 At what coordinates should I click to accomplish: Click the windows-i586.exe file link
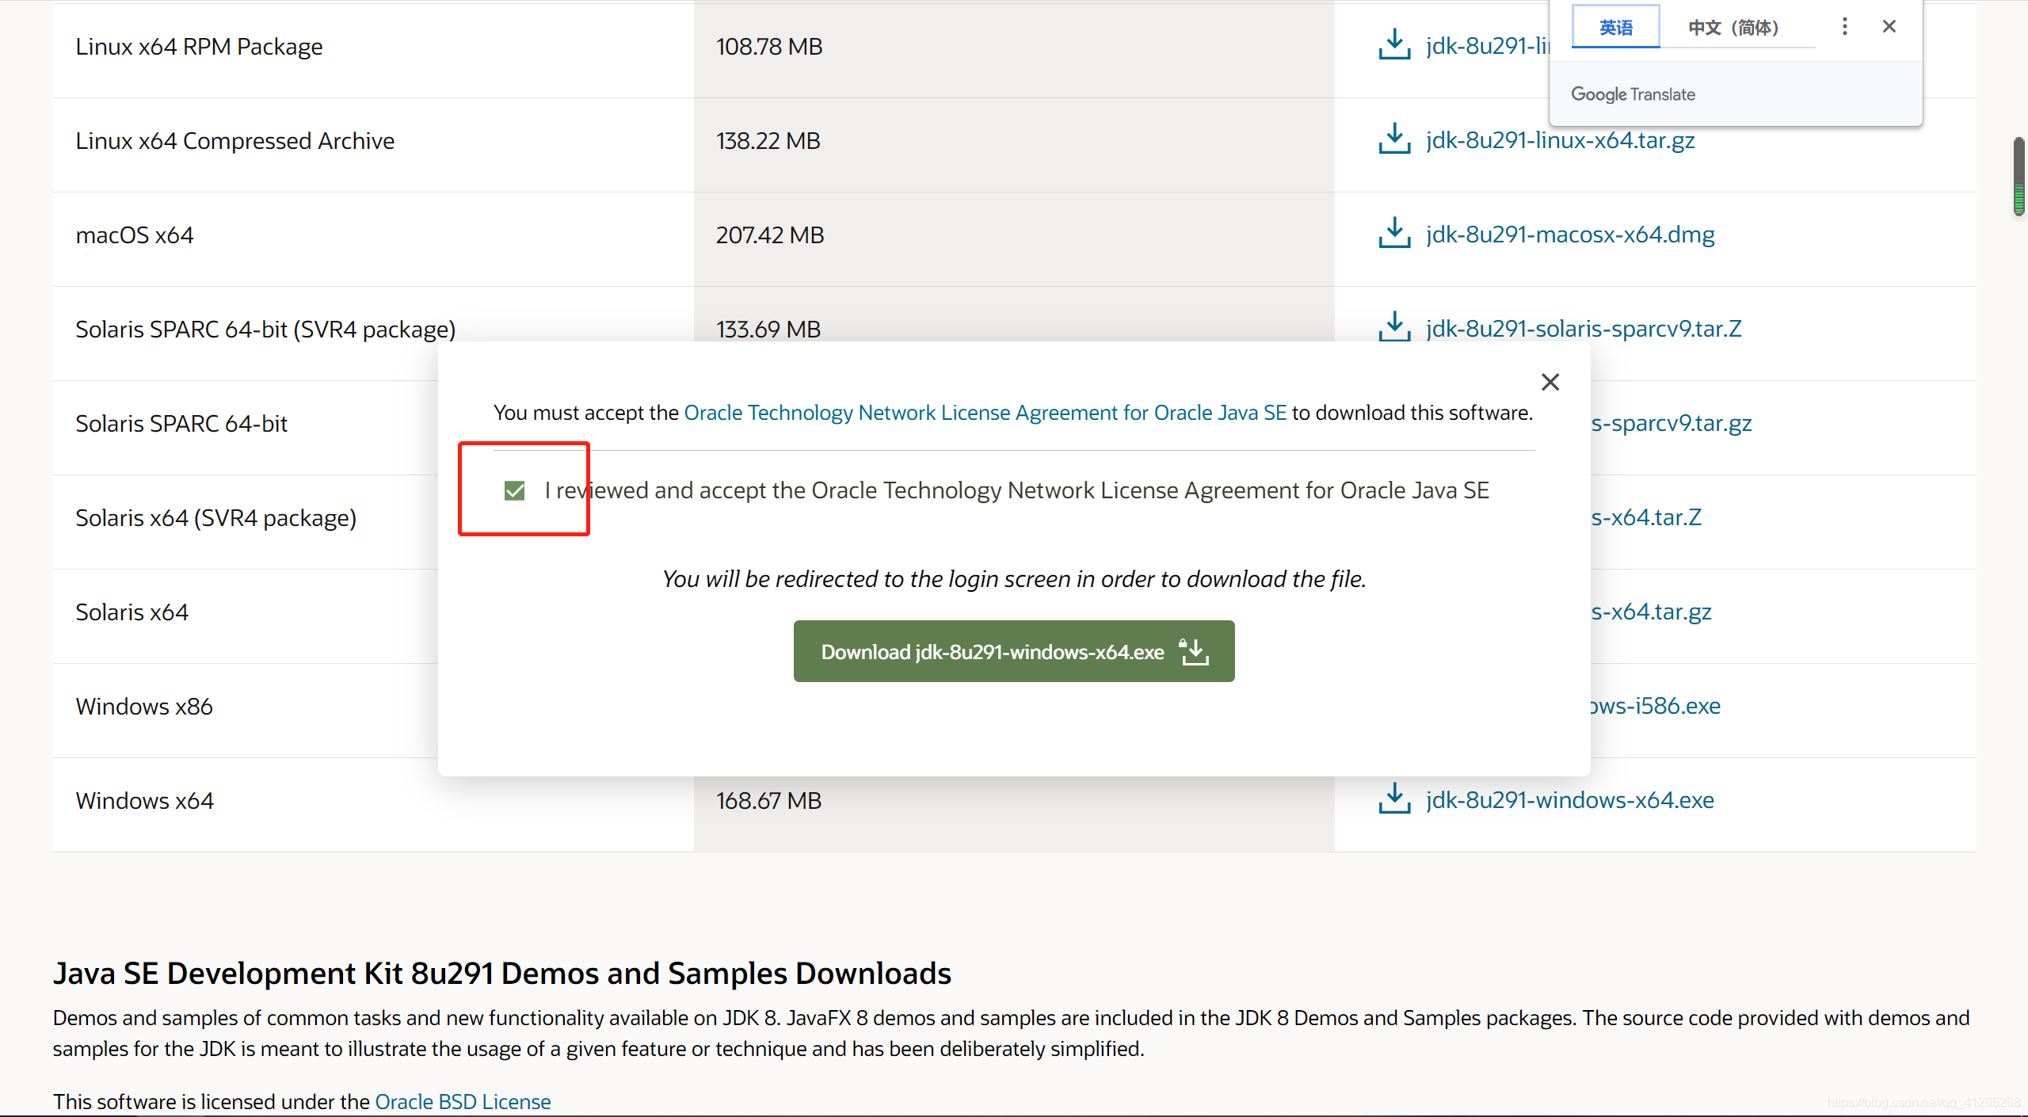pos(1656,706)
